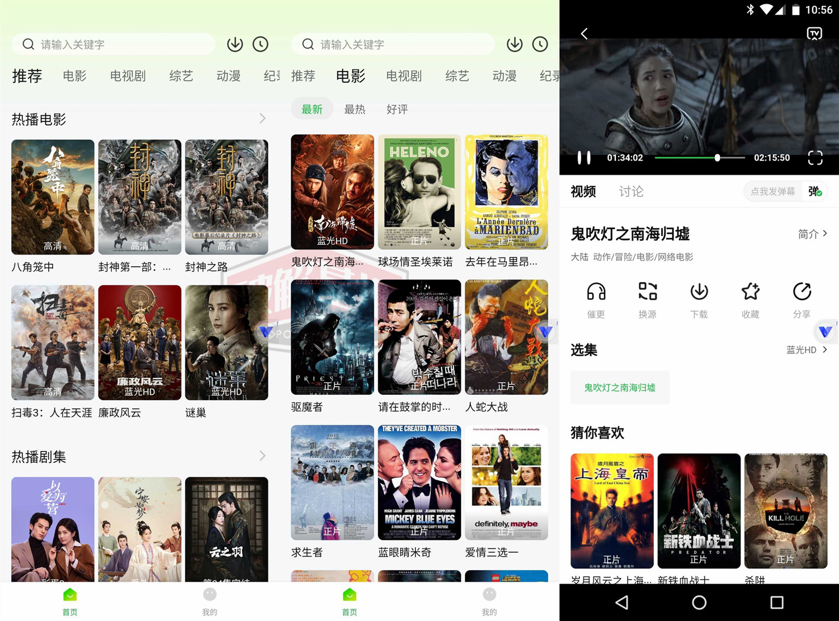Open 球场情圣埃莱诺 HELENO poster
The image size is (839, 621).
pyautogui.click(x=419, y=192)
